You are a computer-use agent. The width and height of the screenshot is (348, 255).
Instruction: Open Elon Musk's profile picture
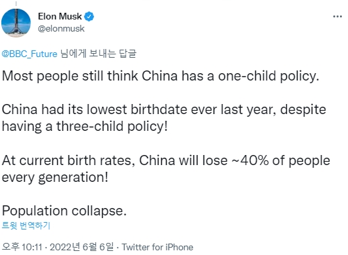click(16, 23)
